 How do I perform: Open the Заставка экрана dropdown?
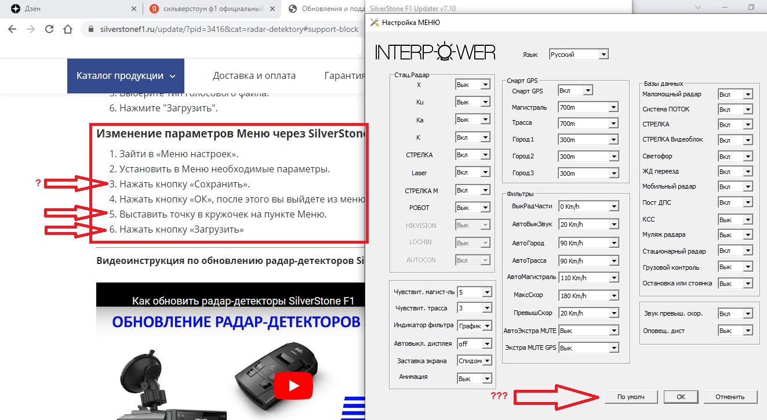tap(474, 361)
